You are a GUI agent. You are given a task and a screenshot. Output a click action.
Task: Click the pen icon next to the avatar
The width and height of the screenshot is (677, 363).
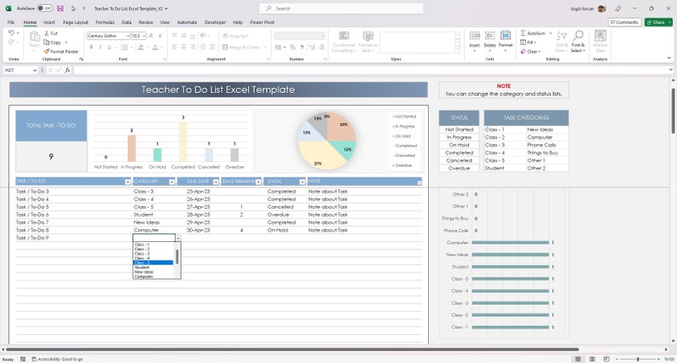click(x=618, y=9)
